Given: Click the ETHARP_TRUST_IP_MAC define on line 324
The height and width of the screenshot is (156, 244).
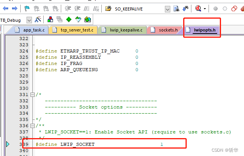Looking at the screenshot, I should (90, 51).
